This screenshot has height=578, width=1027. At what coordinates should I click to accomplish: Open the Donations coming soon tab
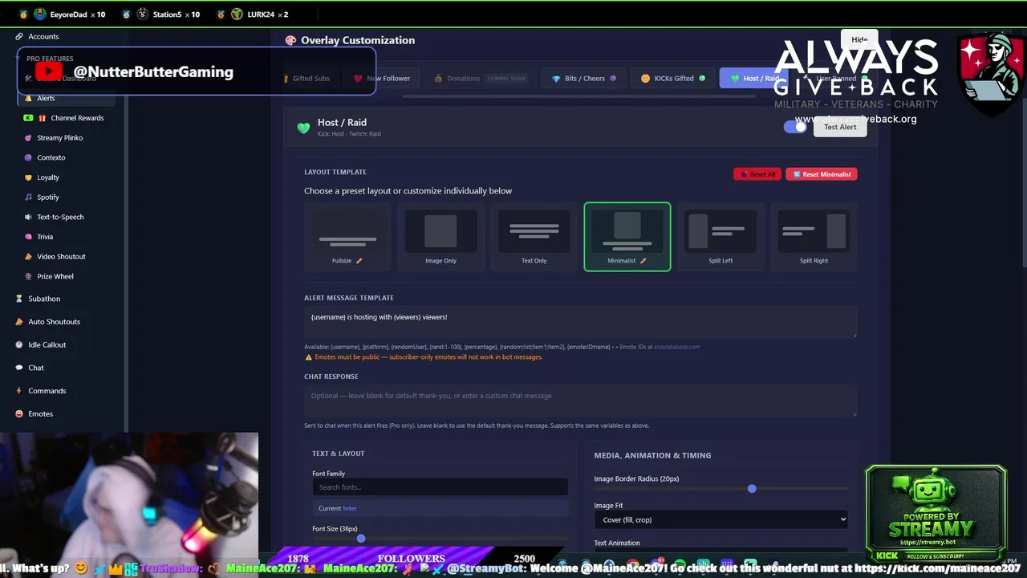tap(480, 79)
